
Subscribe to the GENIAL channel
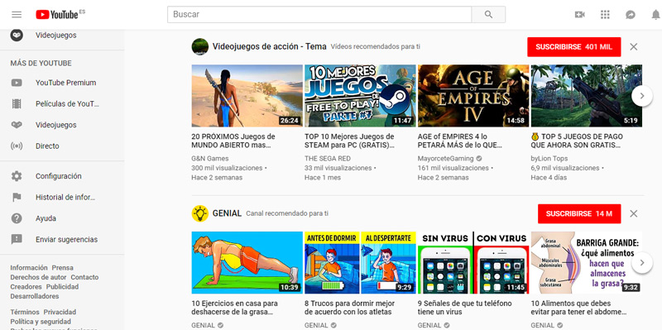[579, 213]
